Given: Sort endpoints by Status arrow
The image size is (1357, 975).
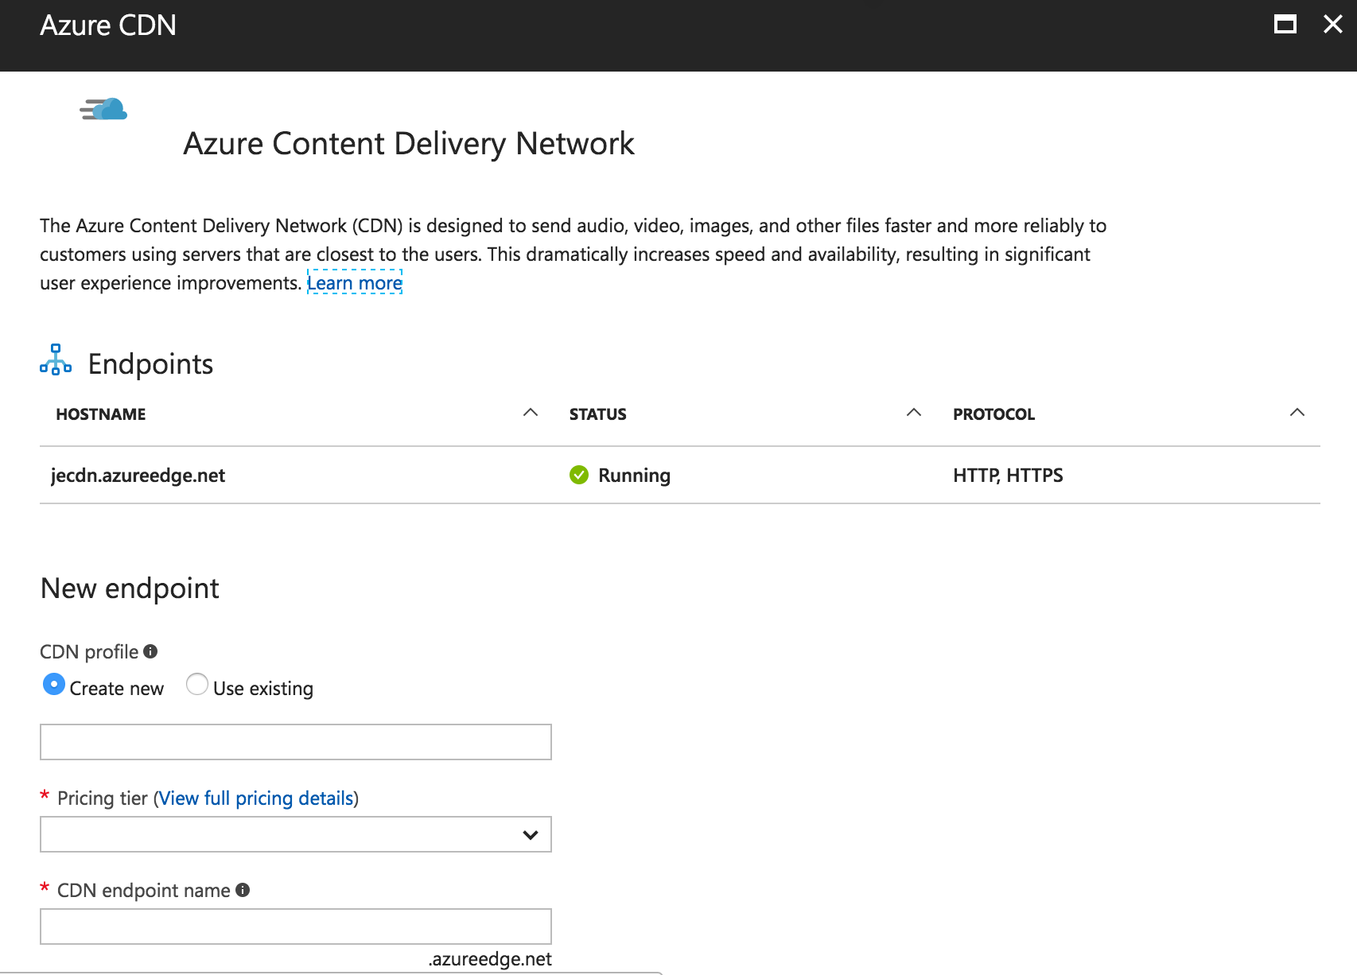Looking at the screenshot, I should 914,412.
